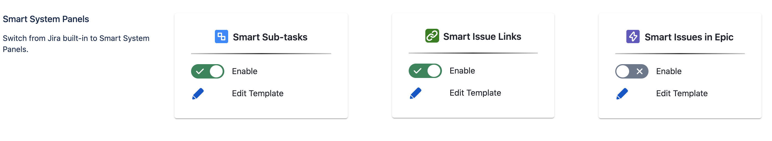Viewport: 772px width, 141px height.
Task: Open Edit Template for Smart Issue Links
Action: tap(475, 93)
